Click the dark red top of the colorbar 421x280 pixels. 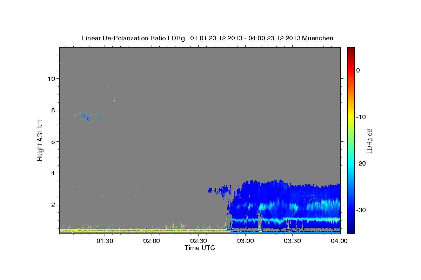tap(351, 50)
